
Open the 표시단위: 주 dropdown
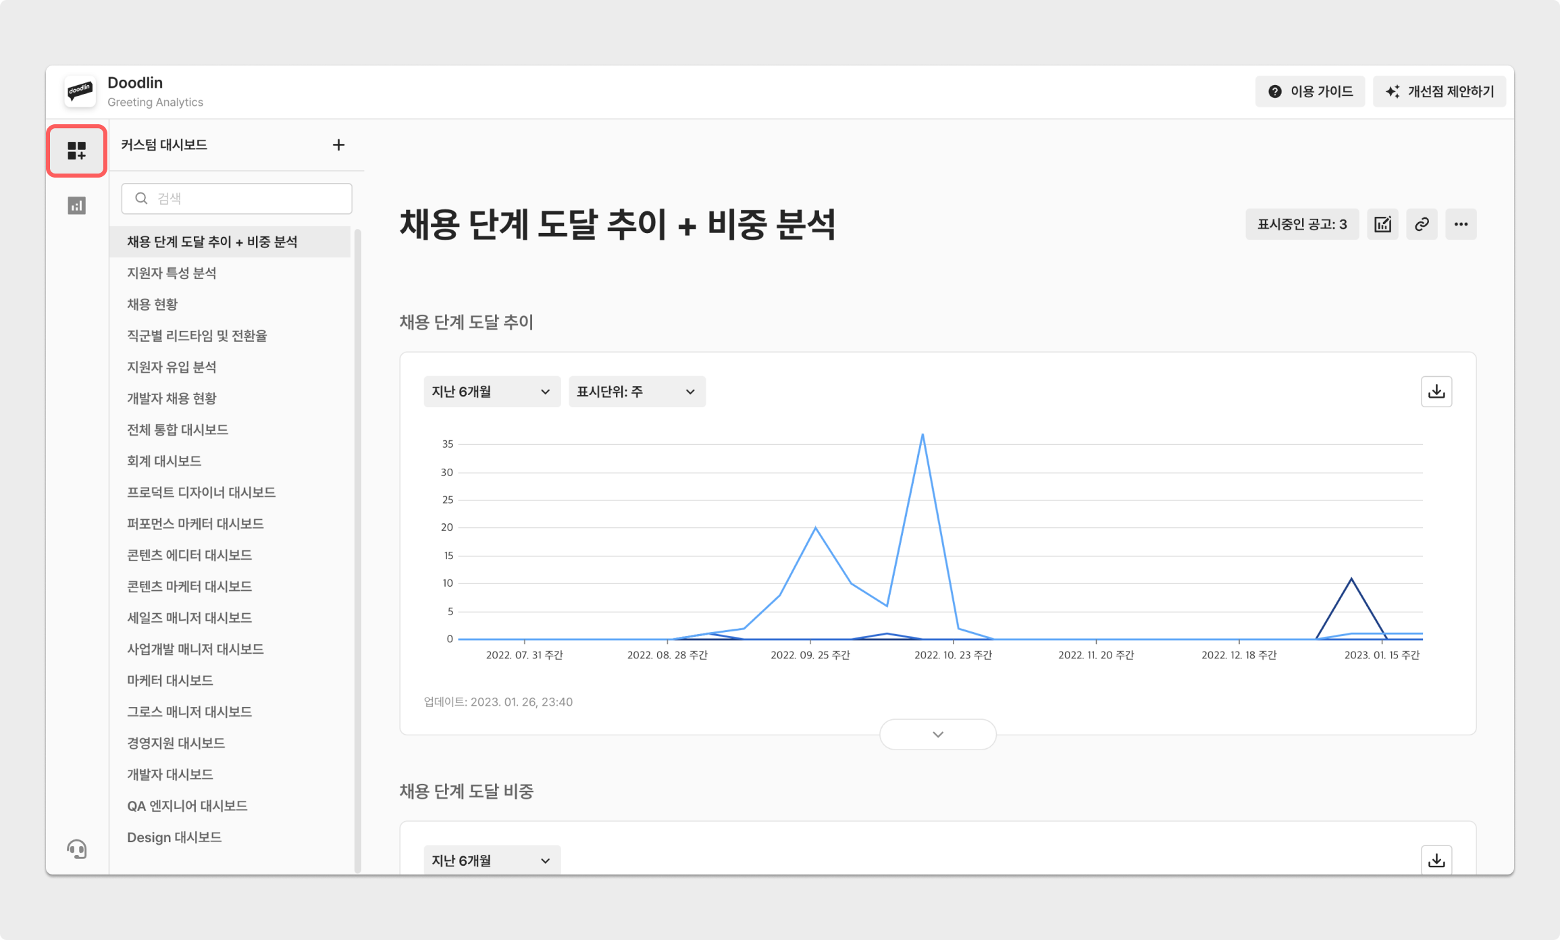coord(636,392)
